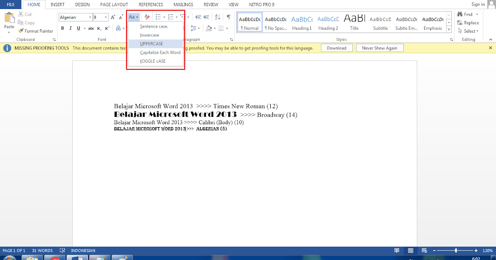Image resolution: width=496 pixels, height=260 pixels.
Task: Choose Capitalize Each Word option
Action: coord(154,52)
